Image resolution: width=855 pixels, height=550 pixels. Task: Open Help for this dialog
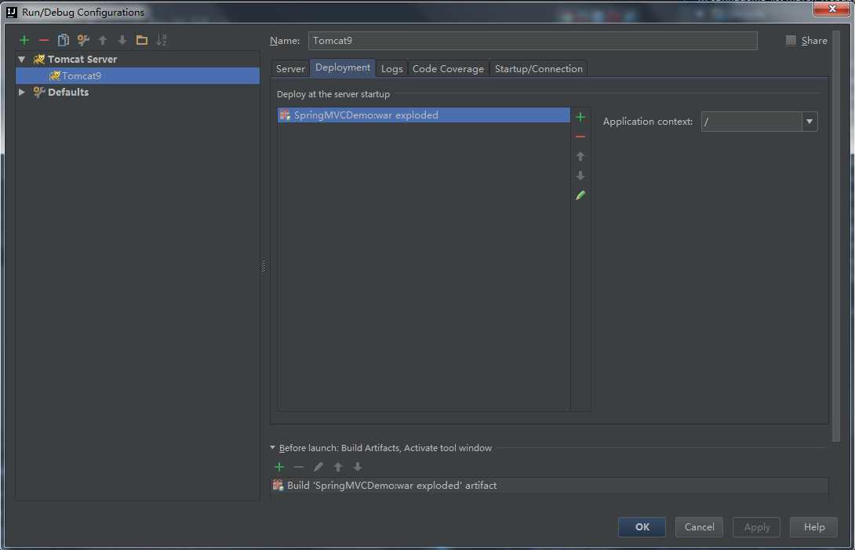pyautogui.click(x=813, y=527)
